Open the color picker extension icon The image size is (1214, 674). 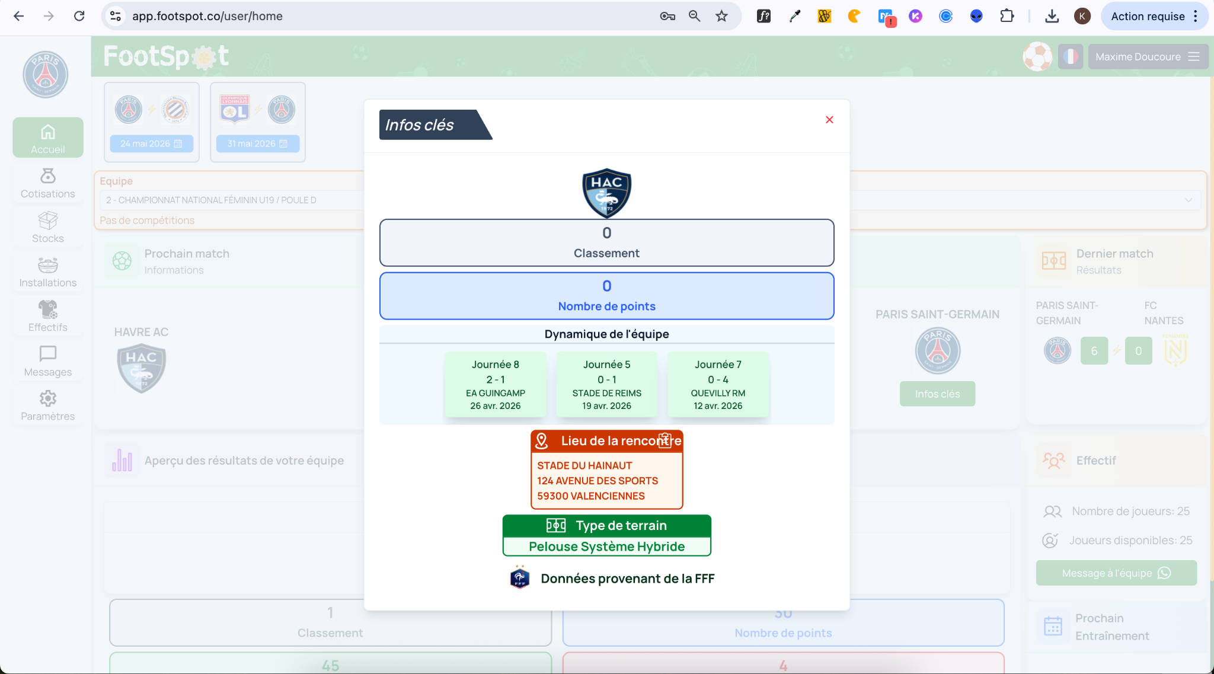pos(794,16)
